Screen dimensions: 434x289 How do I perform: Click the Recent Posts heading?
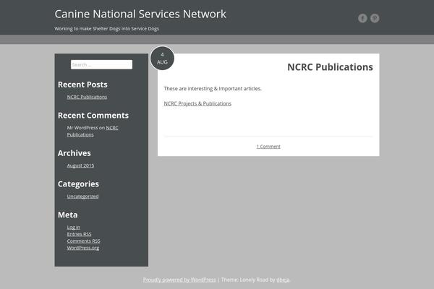coord(82,85)
